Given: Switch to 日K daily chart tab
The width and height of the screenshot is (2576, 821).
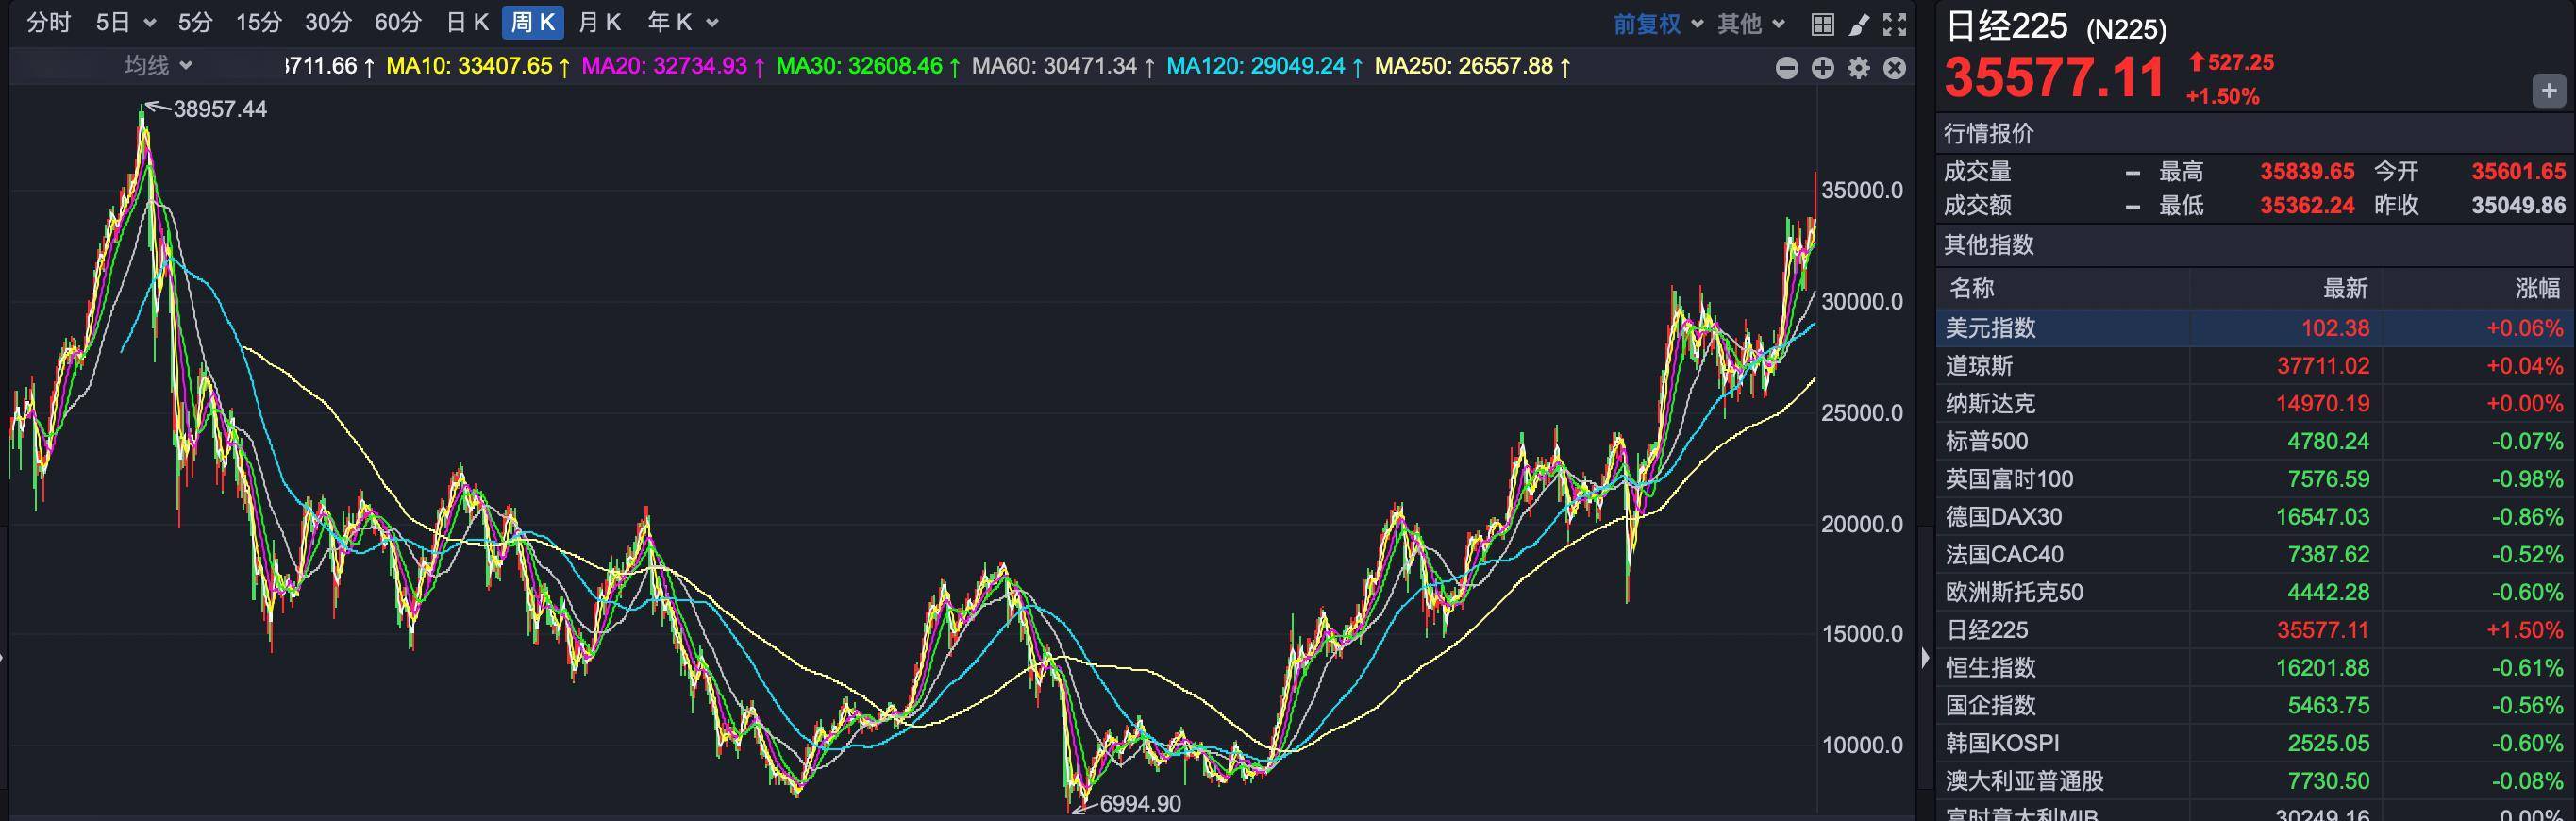Looking at the screenshot, I should point(467,23).
